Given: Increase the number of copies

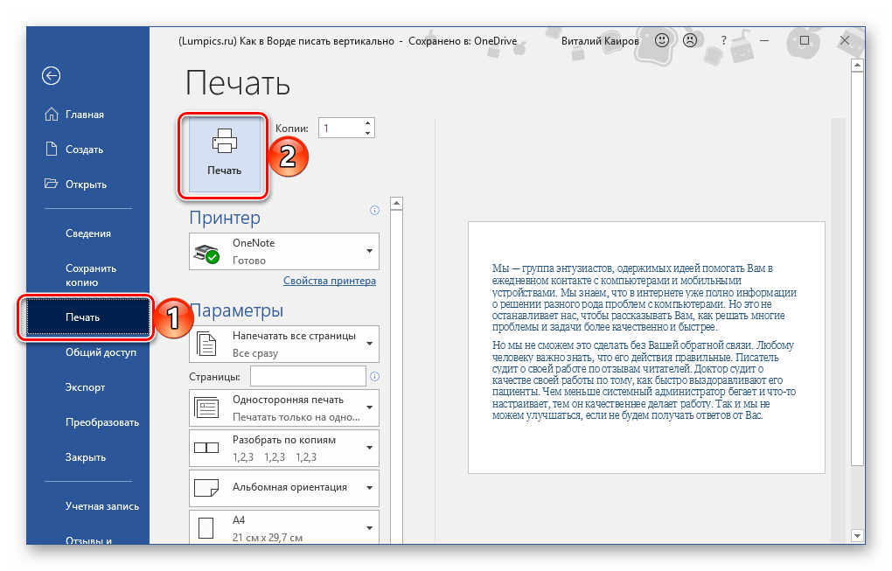Looking at the screenshot, I should (x=368, y=122).
